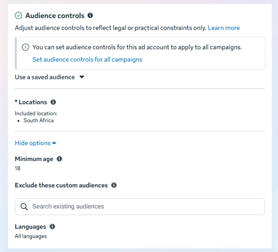Open the Locations info tooltip icon
Screen dimensions: 278x252
pyautogui.click(x=53, y=102)
